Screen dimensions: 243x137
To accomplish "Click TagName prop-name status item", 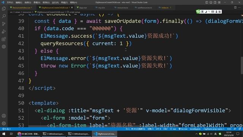I will coord(213,129).
